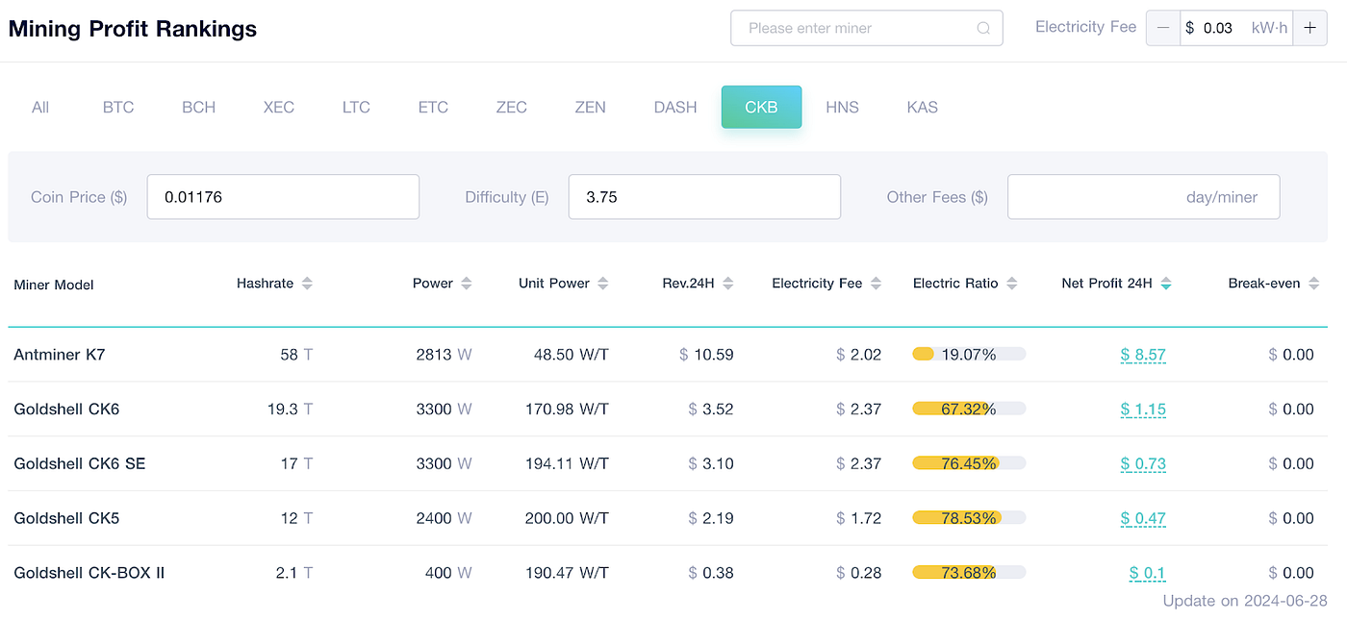Select the KAS coin tab
The image size is (1347, 621).
coord(922,107)
